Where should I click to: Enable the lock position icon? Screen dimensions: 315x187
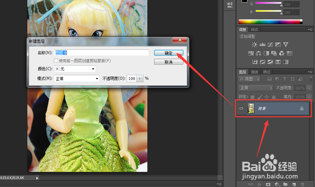coord(267,97)
